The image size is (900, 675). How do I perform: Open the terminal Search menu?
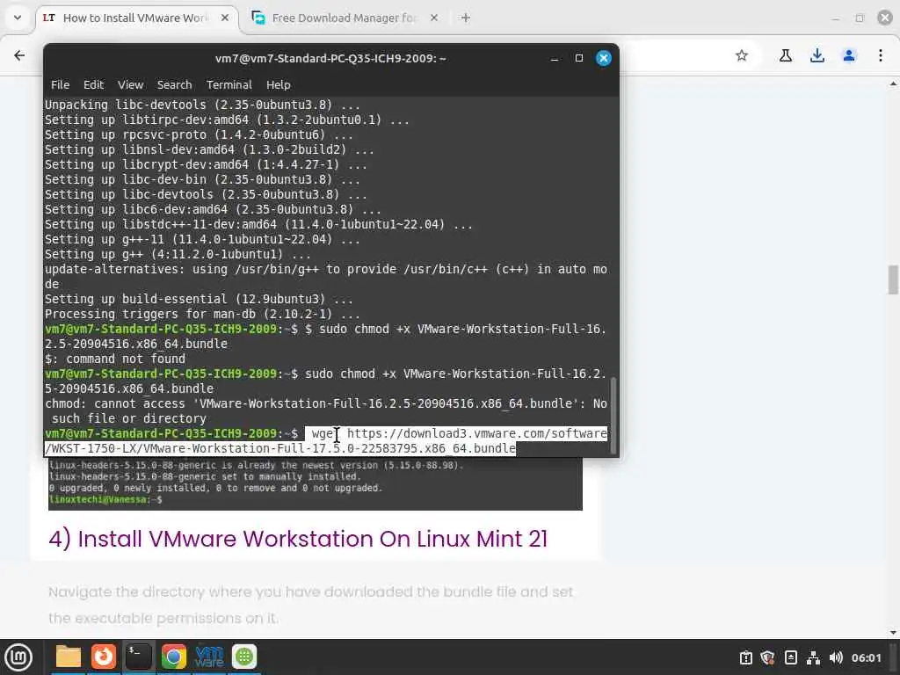pos(175,85)
